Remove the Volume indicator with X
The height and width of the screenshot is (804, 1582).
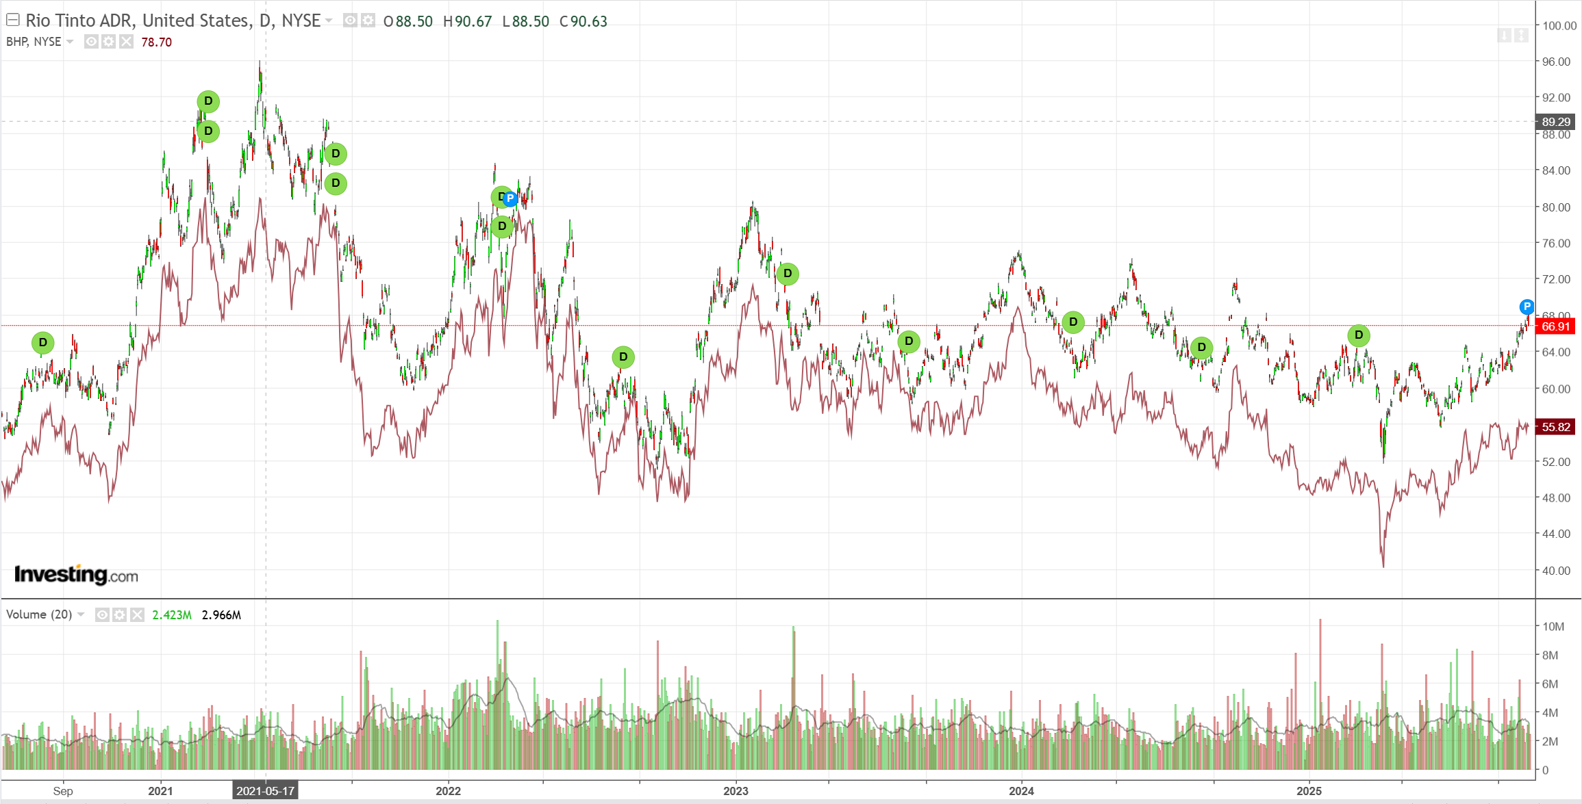click(137, 614)
